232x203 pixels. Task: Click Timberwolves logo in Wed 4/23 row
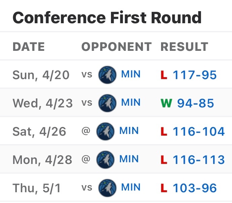pyautogui.click(x=107, y=103)
